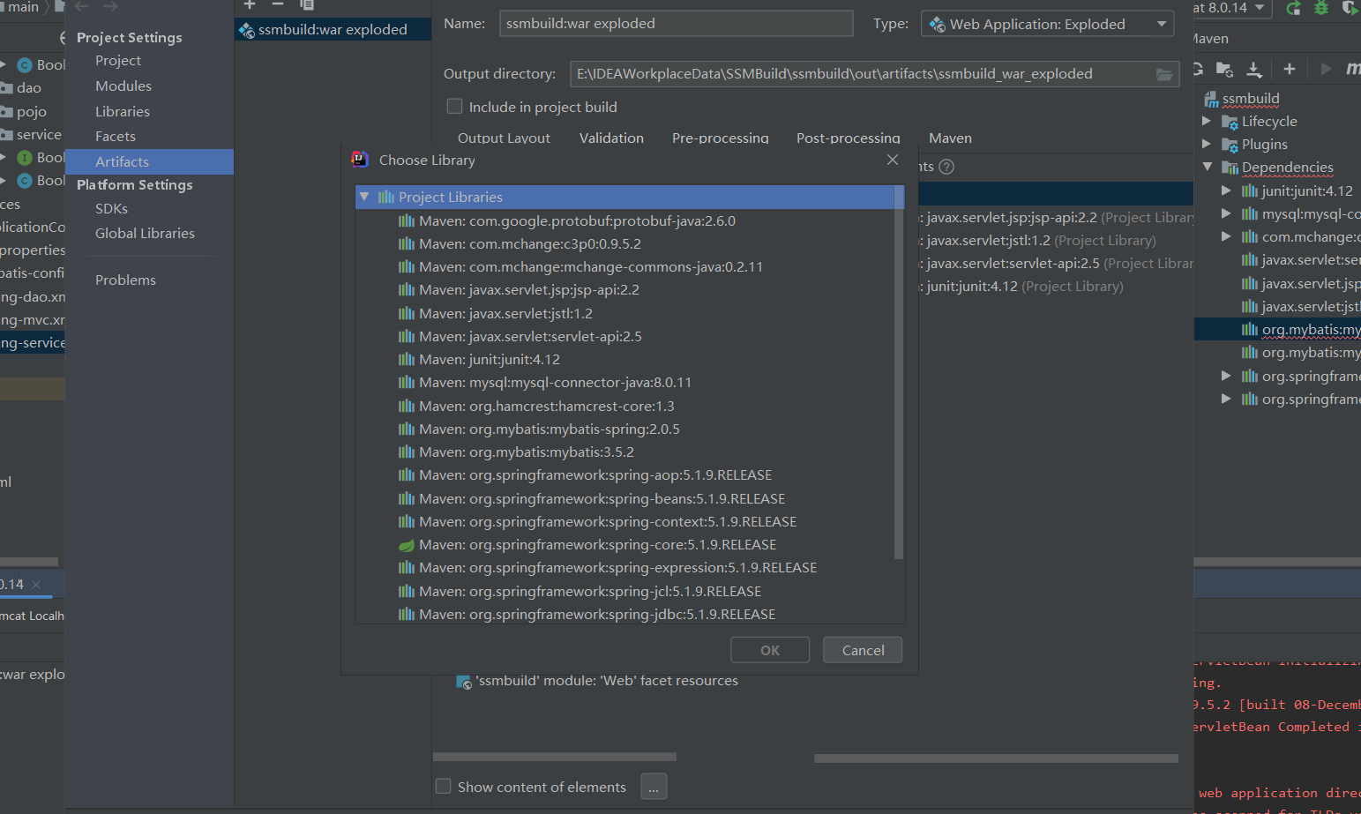Click the Download Sources Maven icon
The image size is (1361, 814).
coord(1253,69)
